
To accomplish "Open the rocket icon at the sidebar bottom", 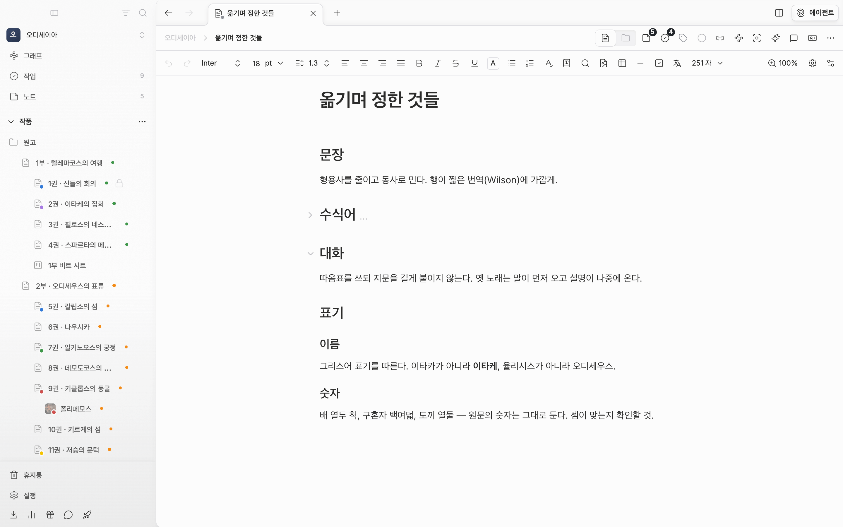I will (87, 514).
